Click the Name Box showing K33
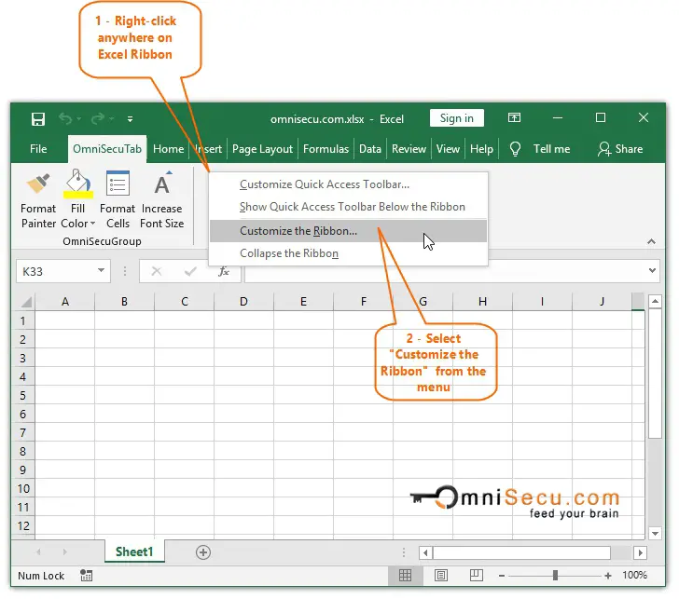Viewport: 679px width, 599px height. coord(63,271)
